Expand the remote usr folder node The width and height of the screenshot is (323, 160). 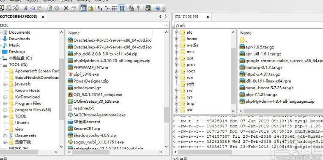176,110
